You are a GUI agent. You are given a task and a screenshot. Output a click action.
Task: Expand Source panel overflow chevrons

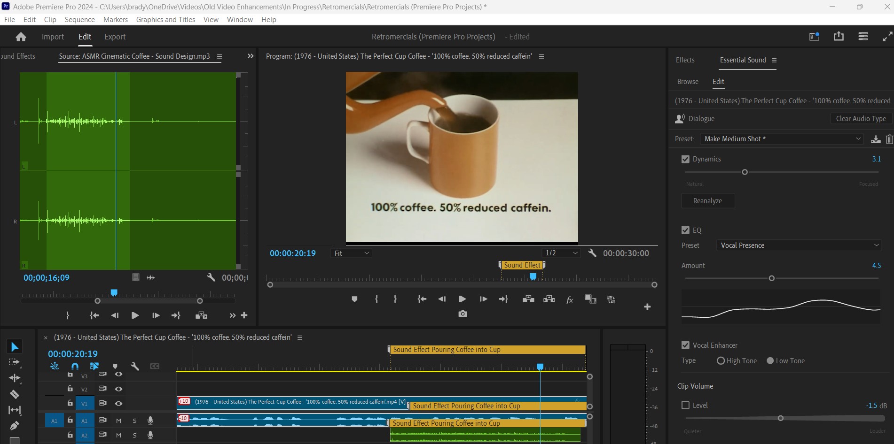click(x=251, y=56)
